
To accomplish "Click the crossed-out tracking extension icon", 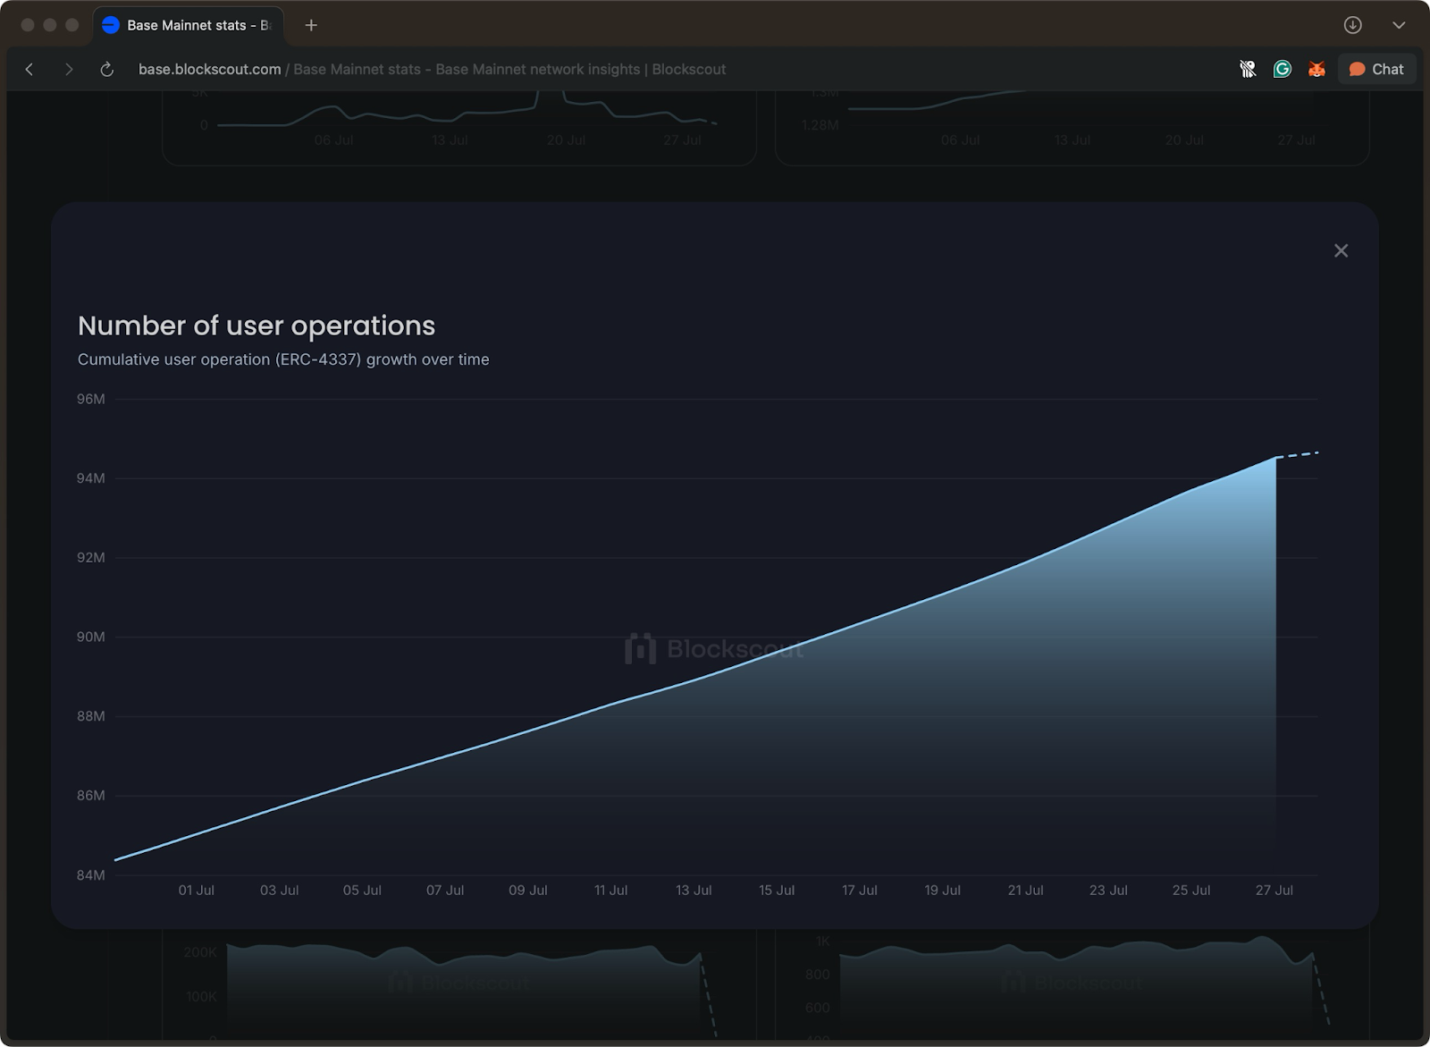I will point(1248,69).
